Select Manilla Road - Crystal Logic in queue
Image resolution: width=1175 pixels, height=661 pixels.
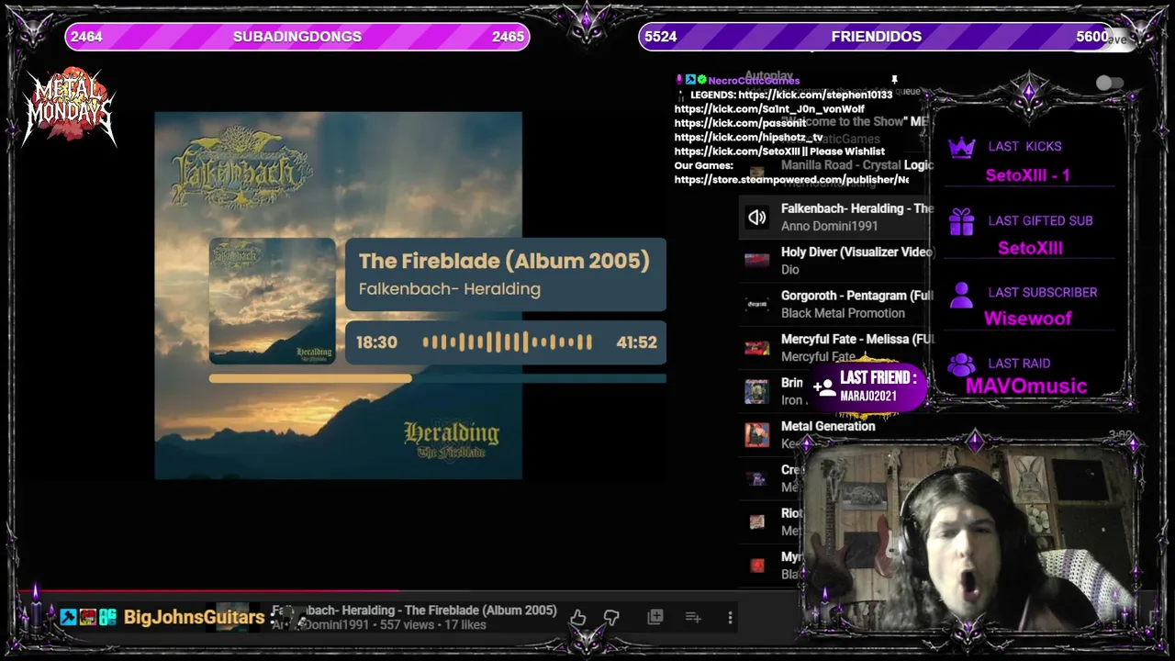[857, 165]
